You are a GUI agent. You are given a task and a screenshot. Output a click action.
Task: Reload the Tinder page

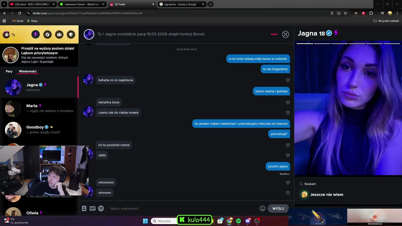pos(19,13)
